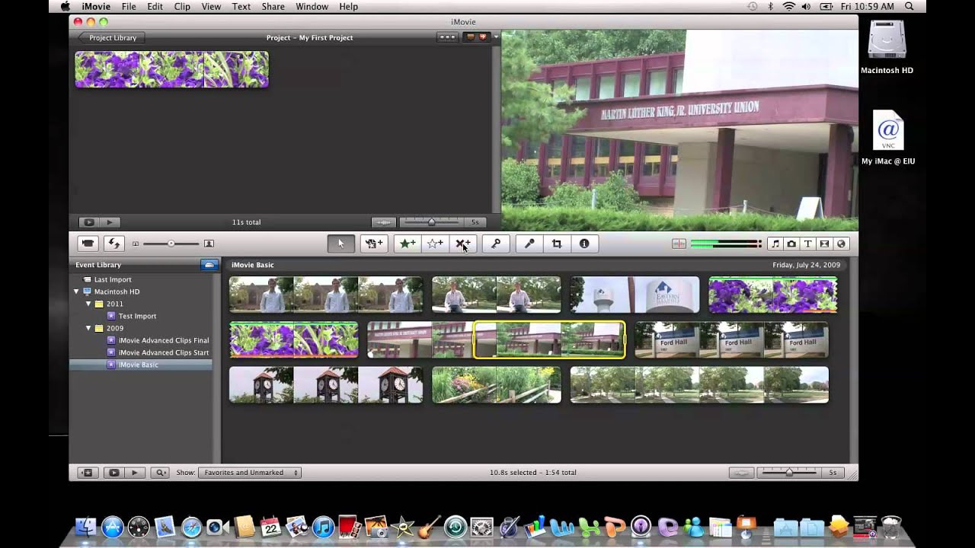
Task: Add selection to project button
Action: tap(374, 244)
